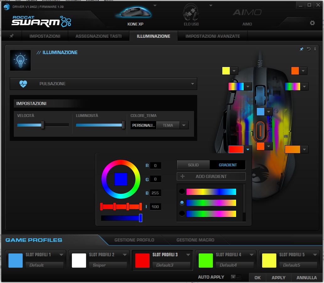The image size is (324, 283).
Task: Click the R value input field
Action: (x=155, y=165)
